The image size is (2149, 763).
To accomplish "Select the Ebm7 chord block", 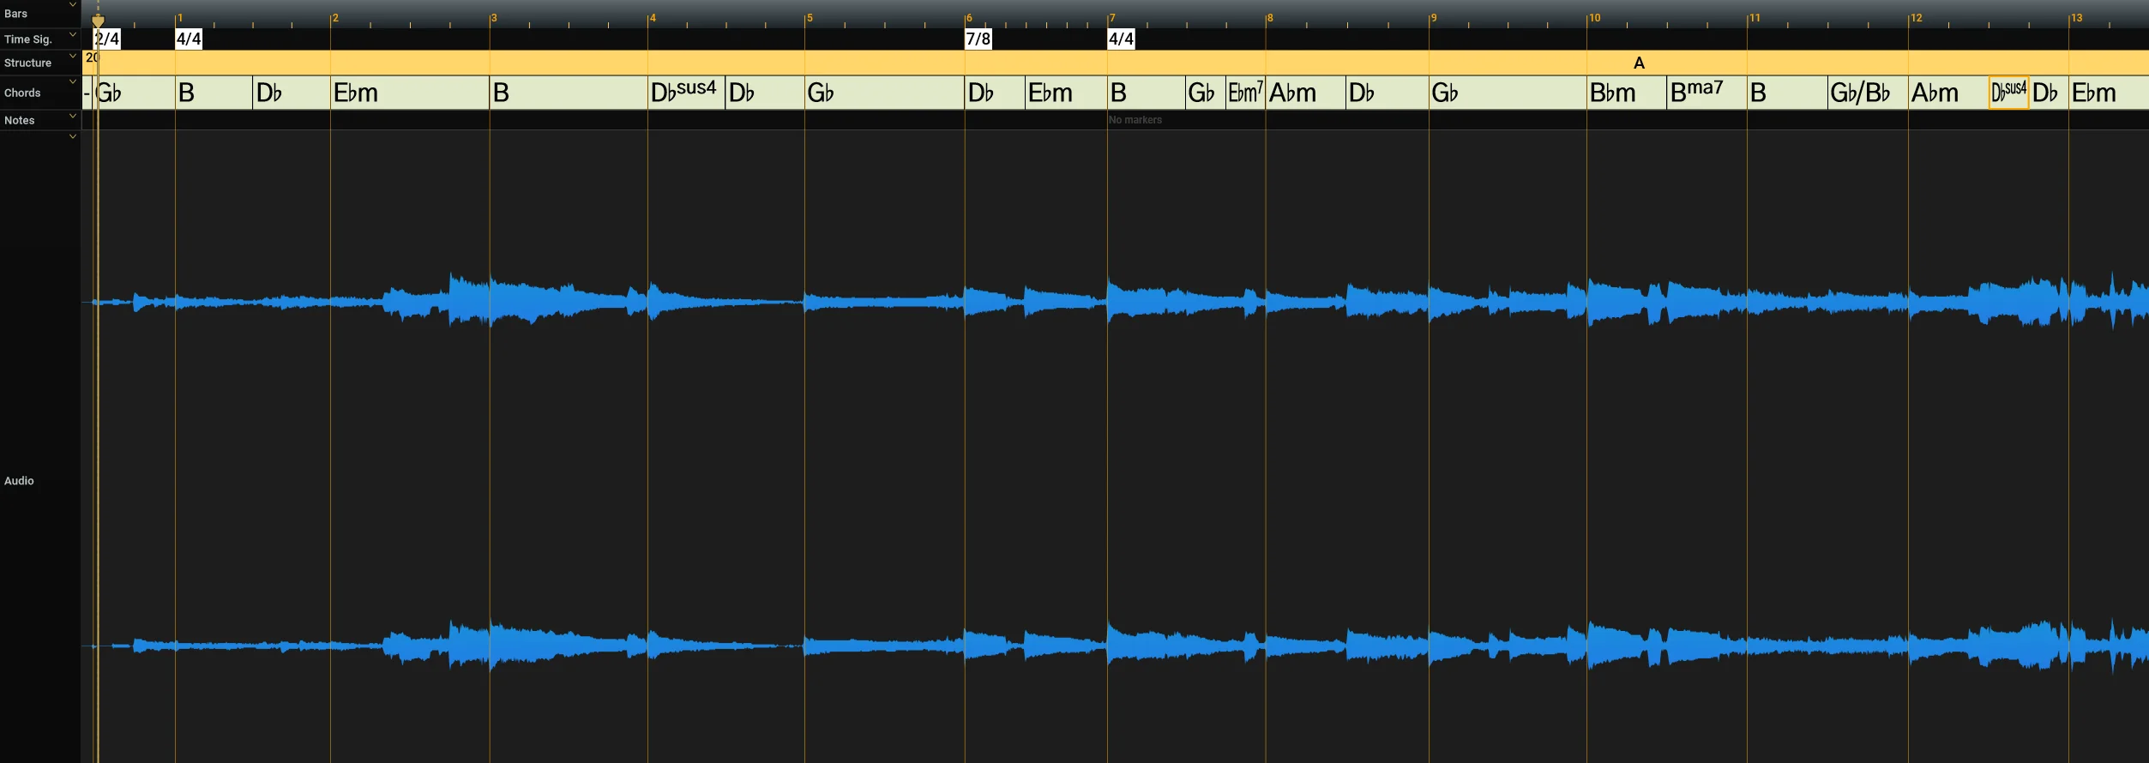I will pyautogui.click(x=1245, y=93).
